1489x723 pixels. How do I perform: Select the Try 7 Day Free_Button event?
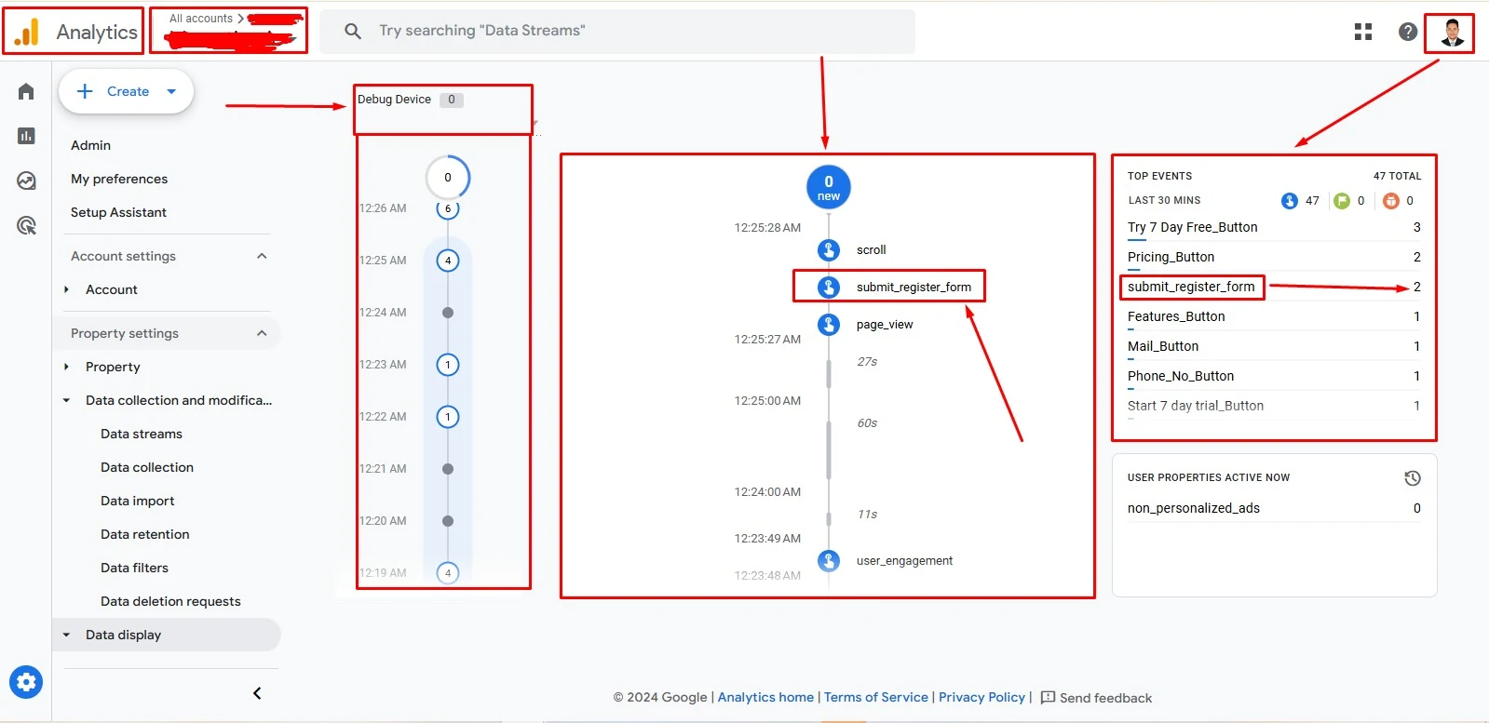pos(1274,228)
